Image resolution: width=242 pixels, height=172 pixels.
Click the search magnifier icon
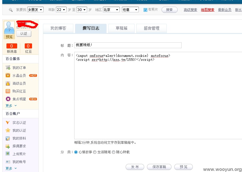point(11,10)
